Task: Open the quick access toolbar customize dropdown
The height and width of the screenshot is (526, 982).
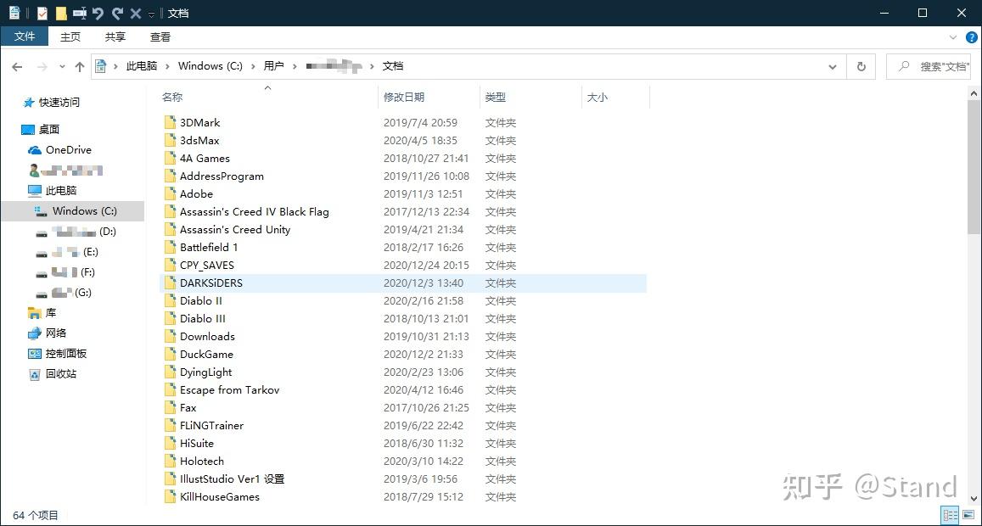Action: (x=151, y=13)
